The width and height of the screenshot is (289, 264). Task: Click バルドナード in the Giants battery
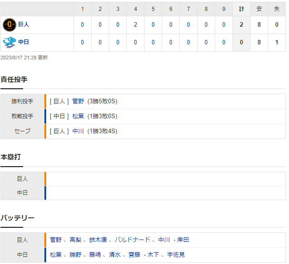coord(133,240)
